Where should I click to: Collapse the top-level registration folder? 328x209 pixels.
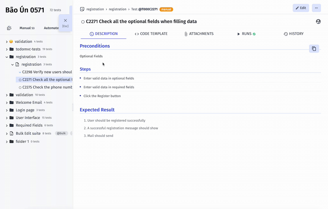7,57
